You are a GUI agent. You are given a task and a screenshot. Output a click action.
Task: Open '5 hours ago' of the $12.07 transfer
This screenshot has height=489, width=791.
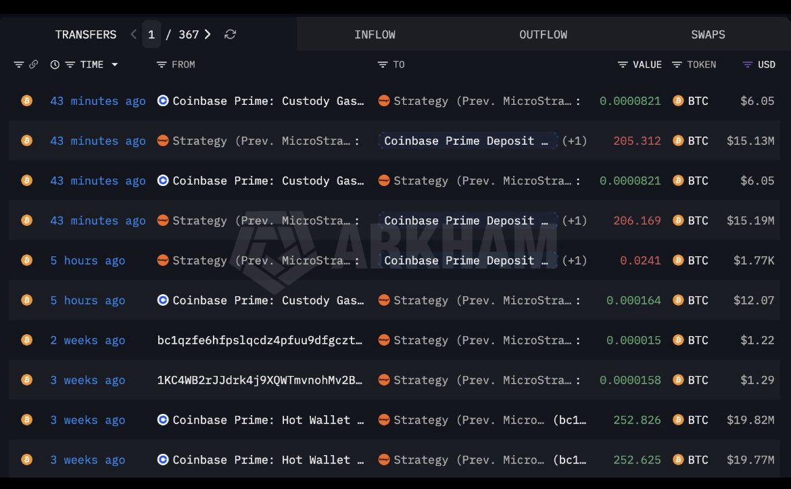tap(87, 300)
